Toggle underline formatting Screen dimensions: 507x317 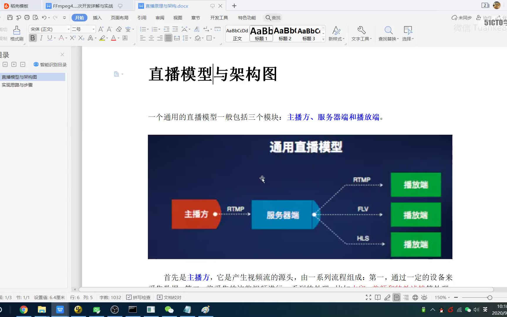[50, 38]
